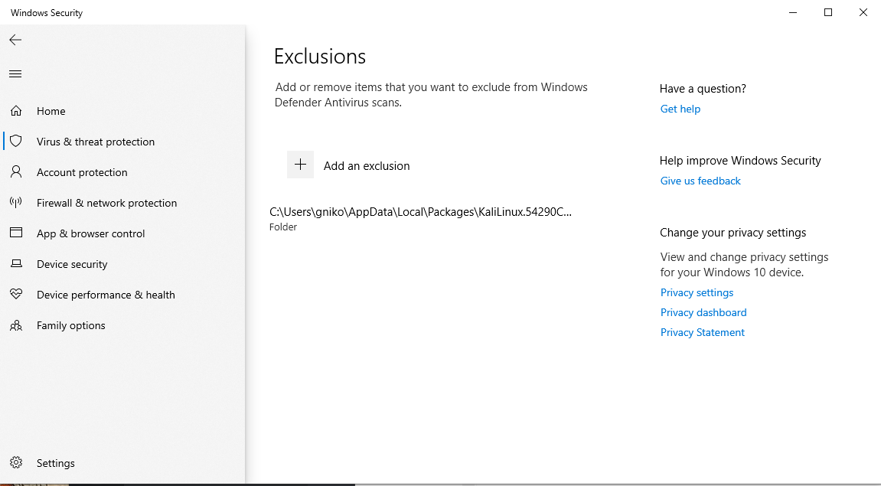Click the Folder label under exclusion path
The height and width of the screenshot is (486, 881).
point(283,227)
